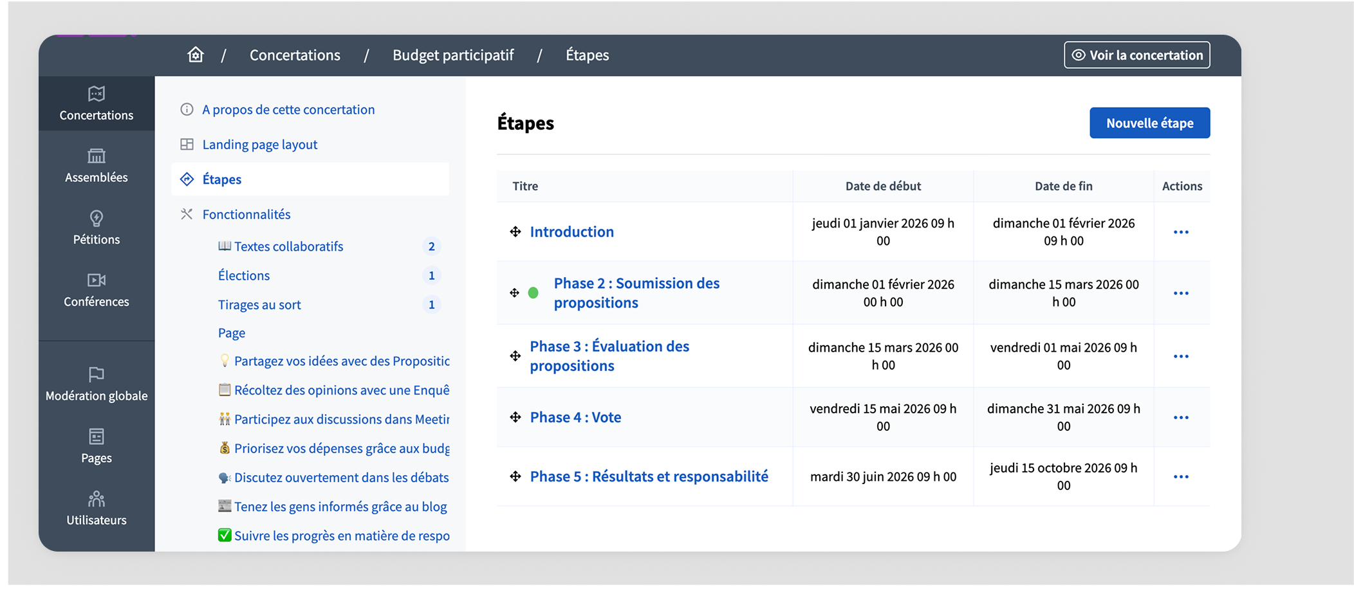The width and height of the screenshot is (1354, 594).
Task: Open actions menu for Phase 3 row
Action: 1181,356
